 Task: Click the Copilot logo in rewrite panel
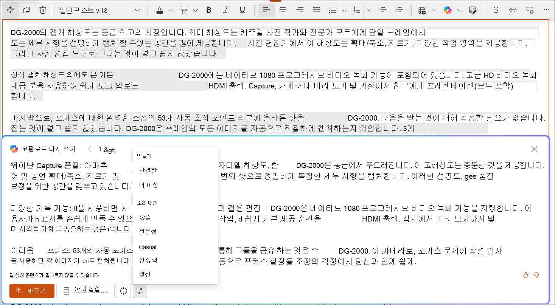point(14,149)
